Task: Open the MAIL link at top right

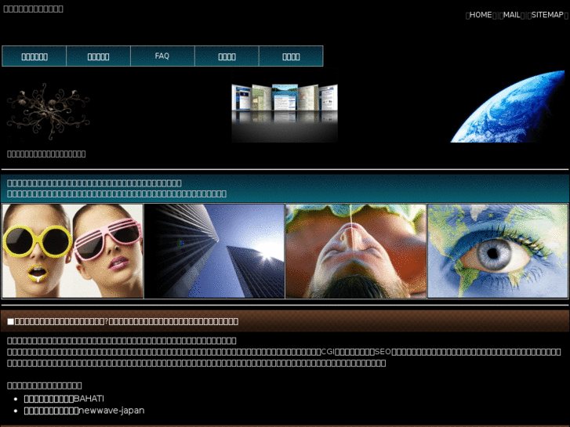Action: [511, 15]
